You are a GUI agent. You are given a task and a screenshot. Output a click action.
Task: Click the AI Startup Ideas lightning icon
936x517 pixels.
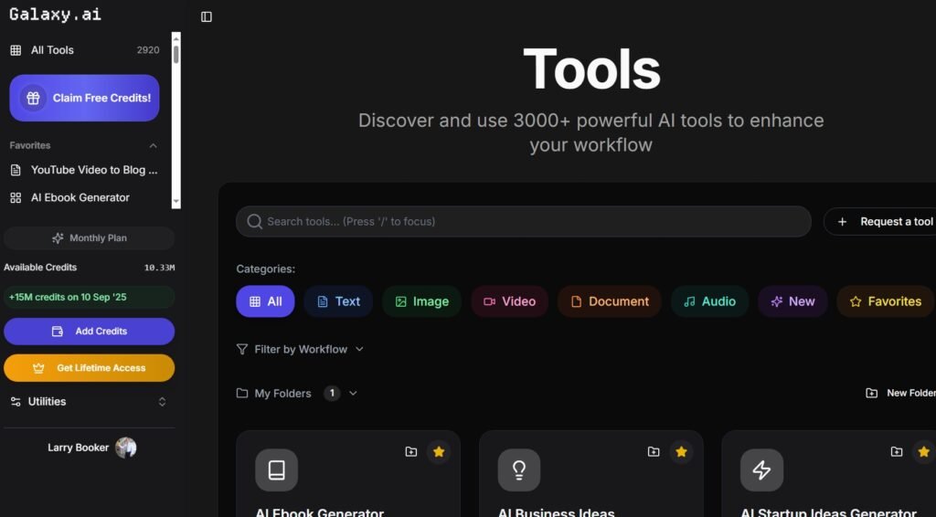pyautogui.click(x=761, y=470)
